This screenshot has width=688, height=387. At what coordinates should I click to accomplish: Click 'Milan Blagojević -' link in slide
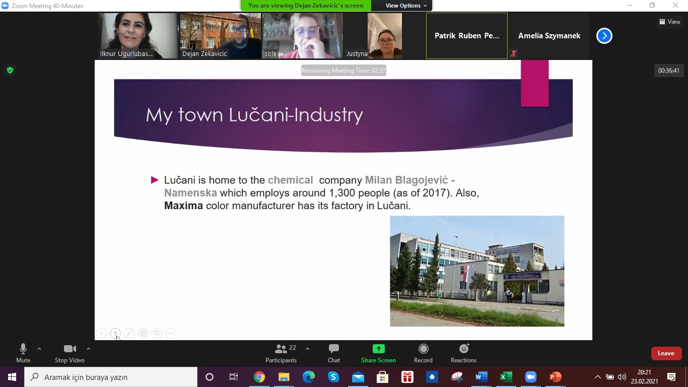pos(409,180)
